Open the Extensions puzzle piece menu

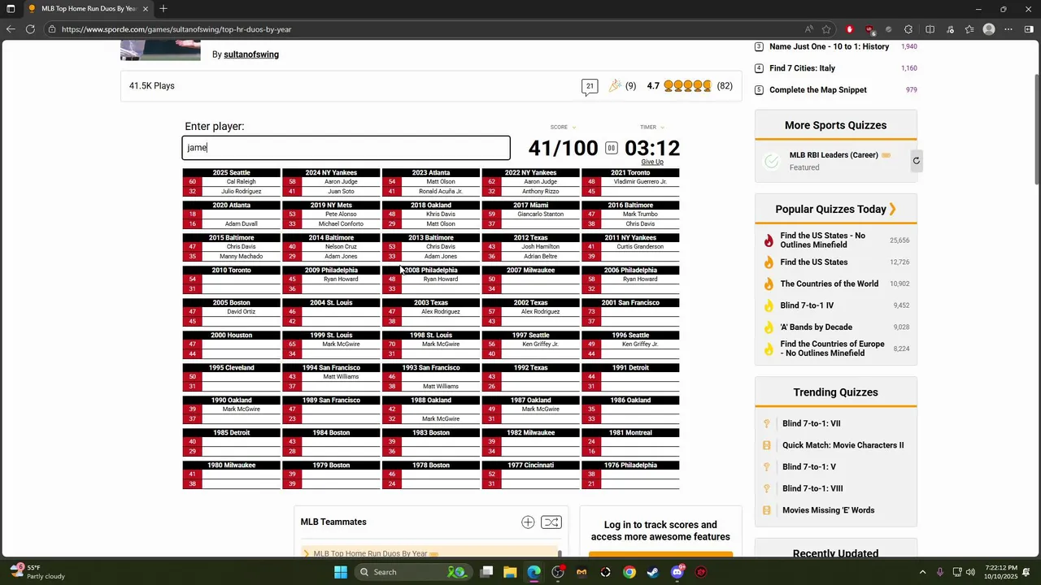click(908, 29)
